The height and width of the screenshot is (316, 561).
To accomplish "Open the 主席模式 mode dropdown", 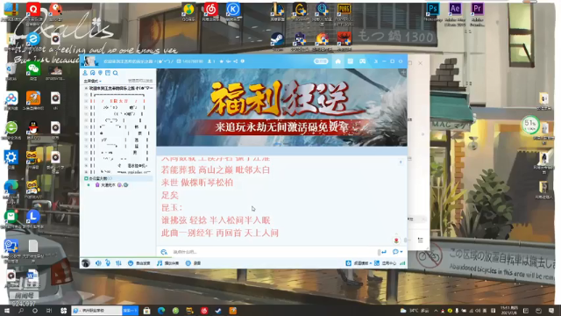I will [x=92, y=81].
